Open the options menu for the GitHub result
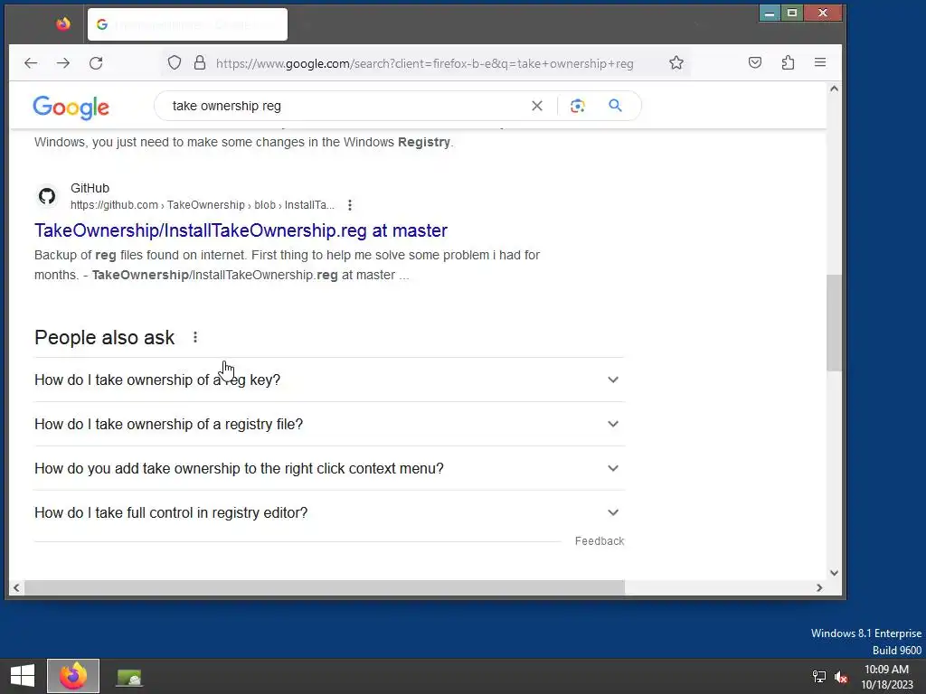926x694 pixels. (350, 205)
